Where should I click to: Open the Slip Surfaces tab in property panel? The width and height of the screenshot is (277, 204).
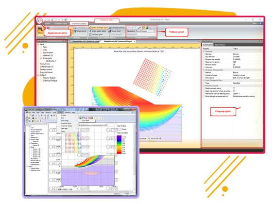click(x=220, y=45)
